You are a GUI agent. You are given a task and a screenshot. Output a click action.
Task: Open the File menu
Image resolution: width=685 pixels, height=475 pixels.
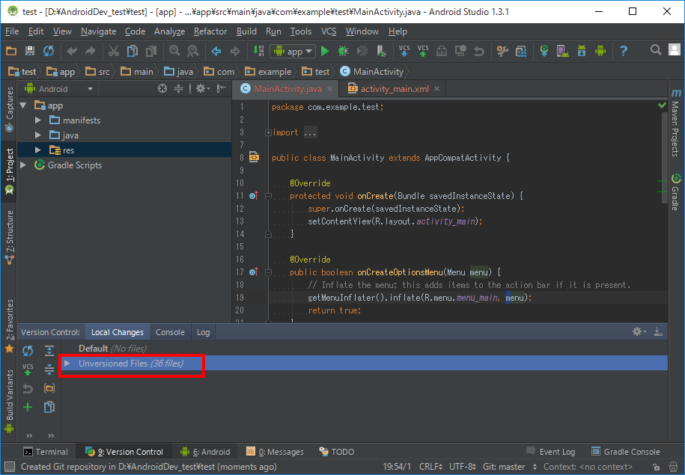12,31
